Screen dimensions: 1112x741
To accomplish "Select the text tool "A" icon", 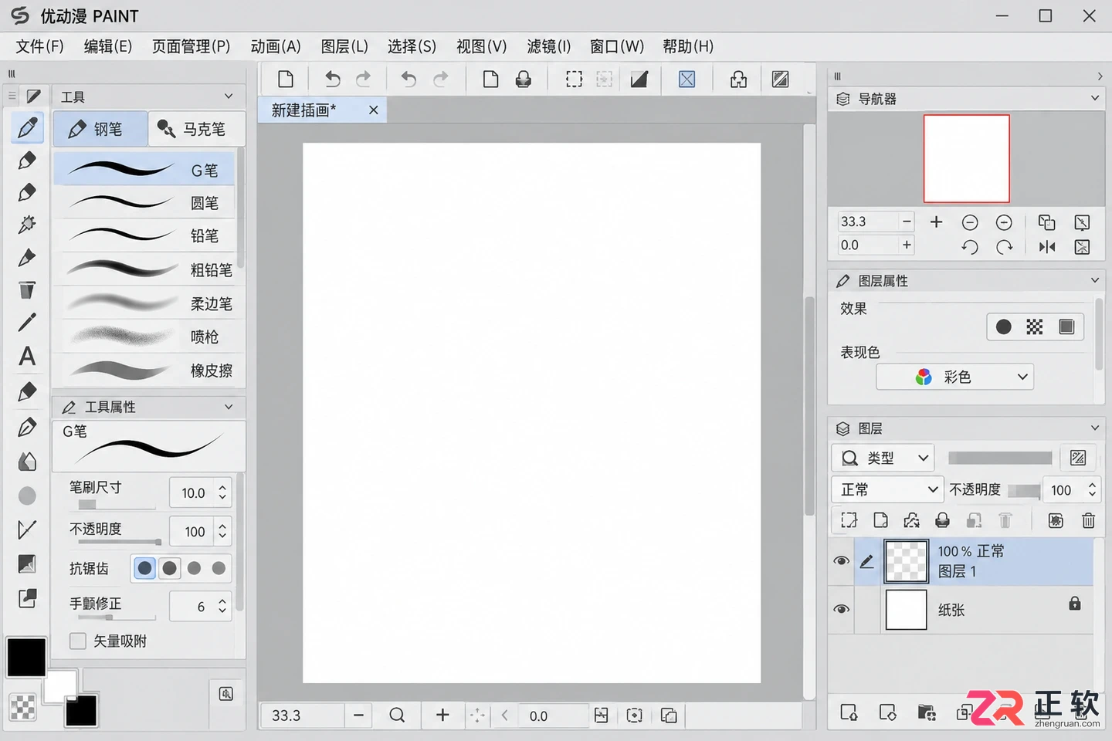I will [27, 356].
